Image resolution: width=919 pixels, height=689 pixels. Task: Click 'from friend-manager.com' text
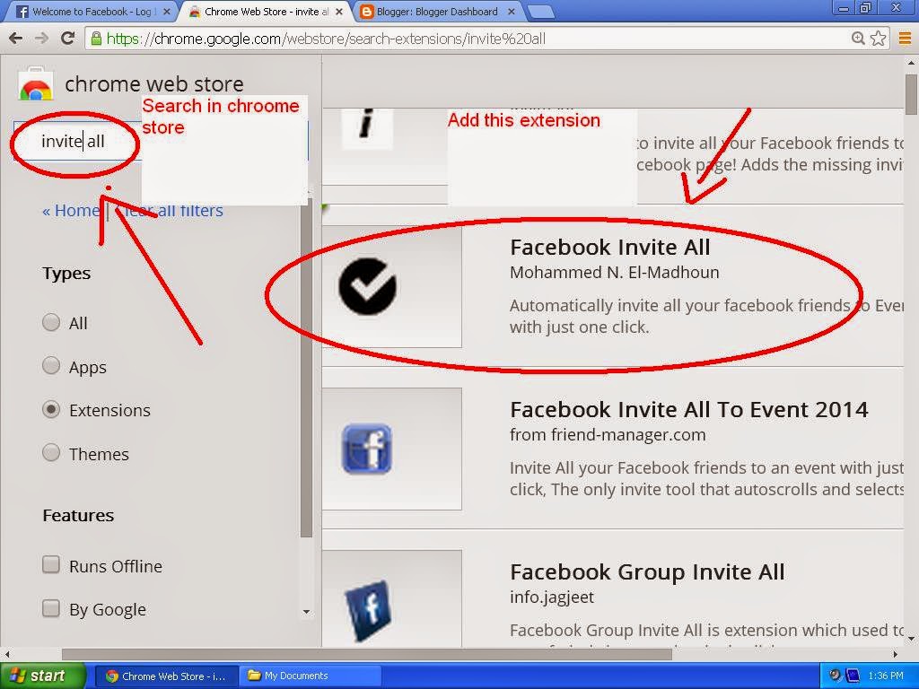(608, 435)
